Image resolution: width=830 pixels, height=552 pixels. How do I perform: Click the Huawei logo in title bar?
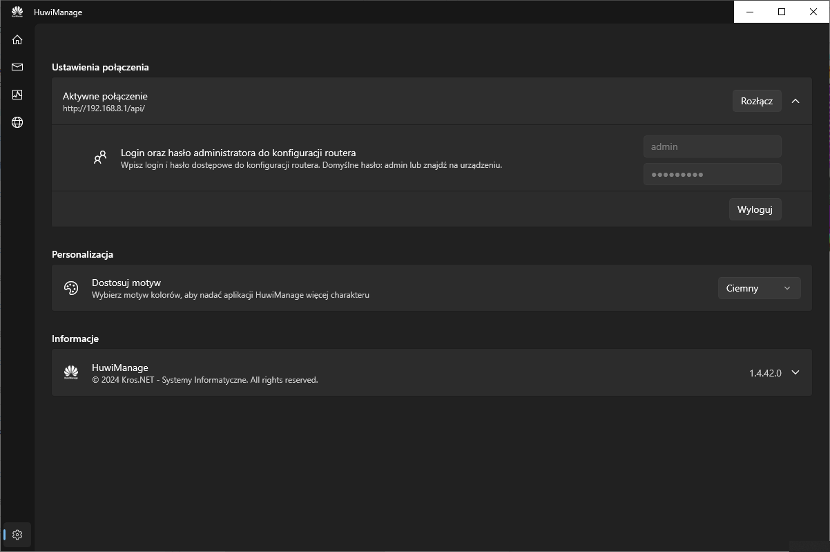click(17, 12)
